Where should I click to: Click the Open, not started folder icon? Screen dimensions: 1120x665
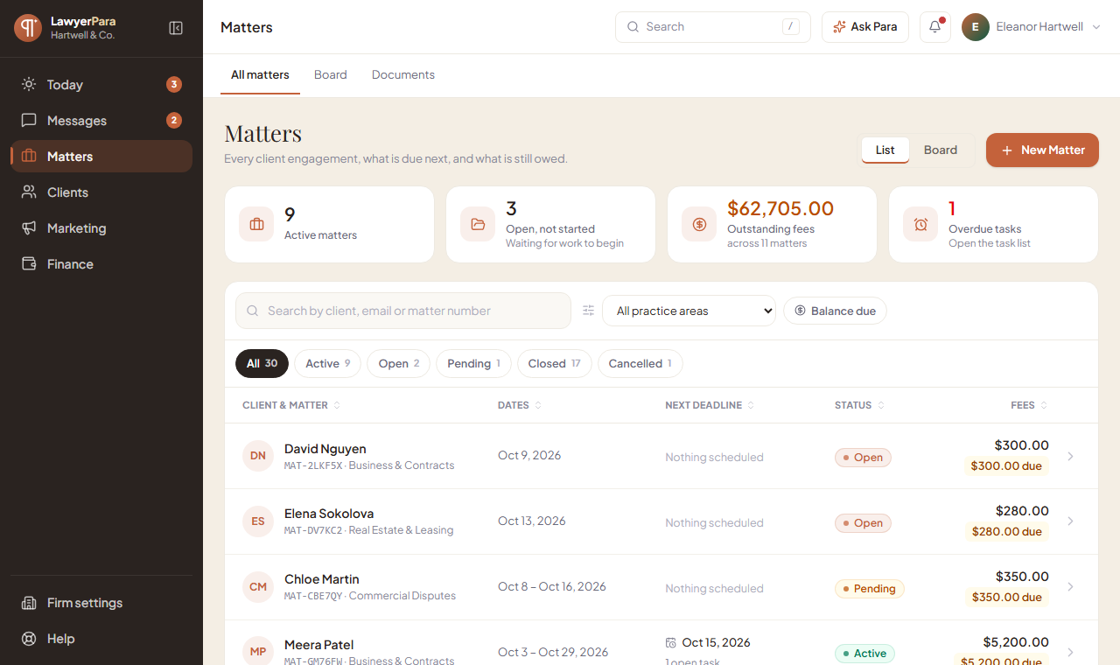click(x=478, y=224)
